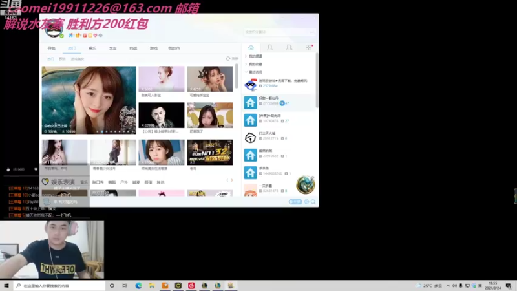Open the orange app icon on taskbar
This screenshot has height=291, width=517.
click(165, 285)
